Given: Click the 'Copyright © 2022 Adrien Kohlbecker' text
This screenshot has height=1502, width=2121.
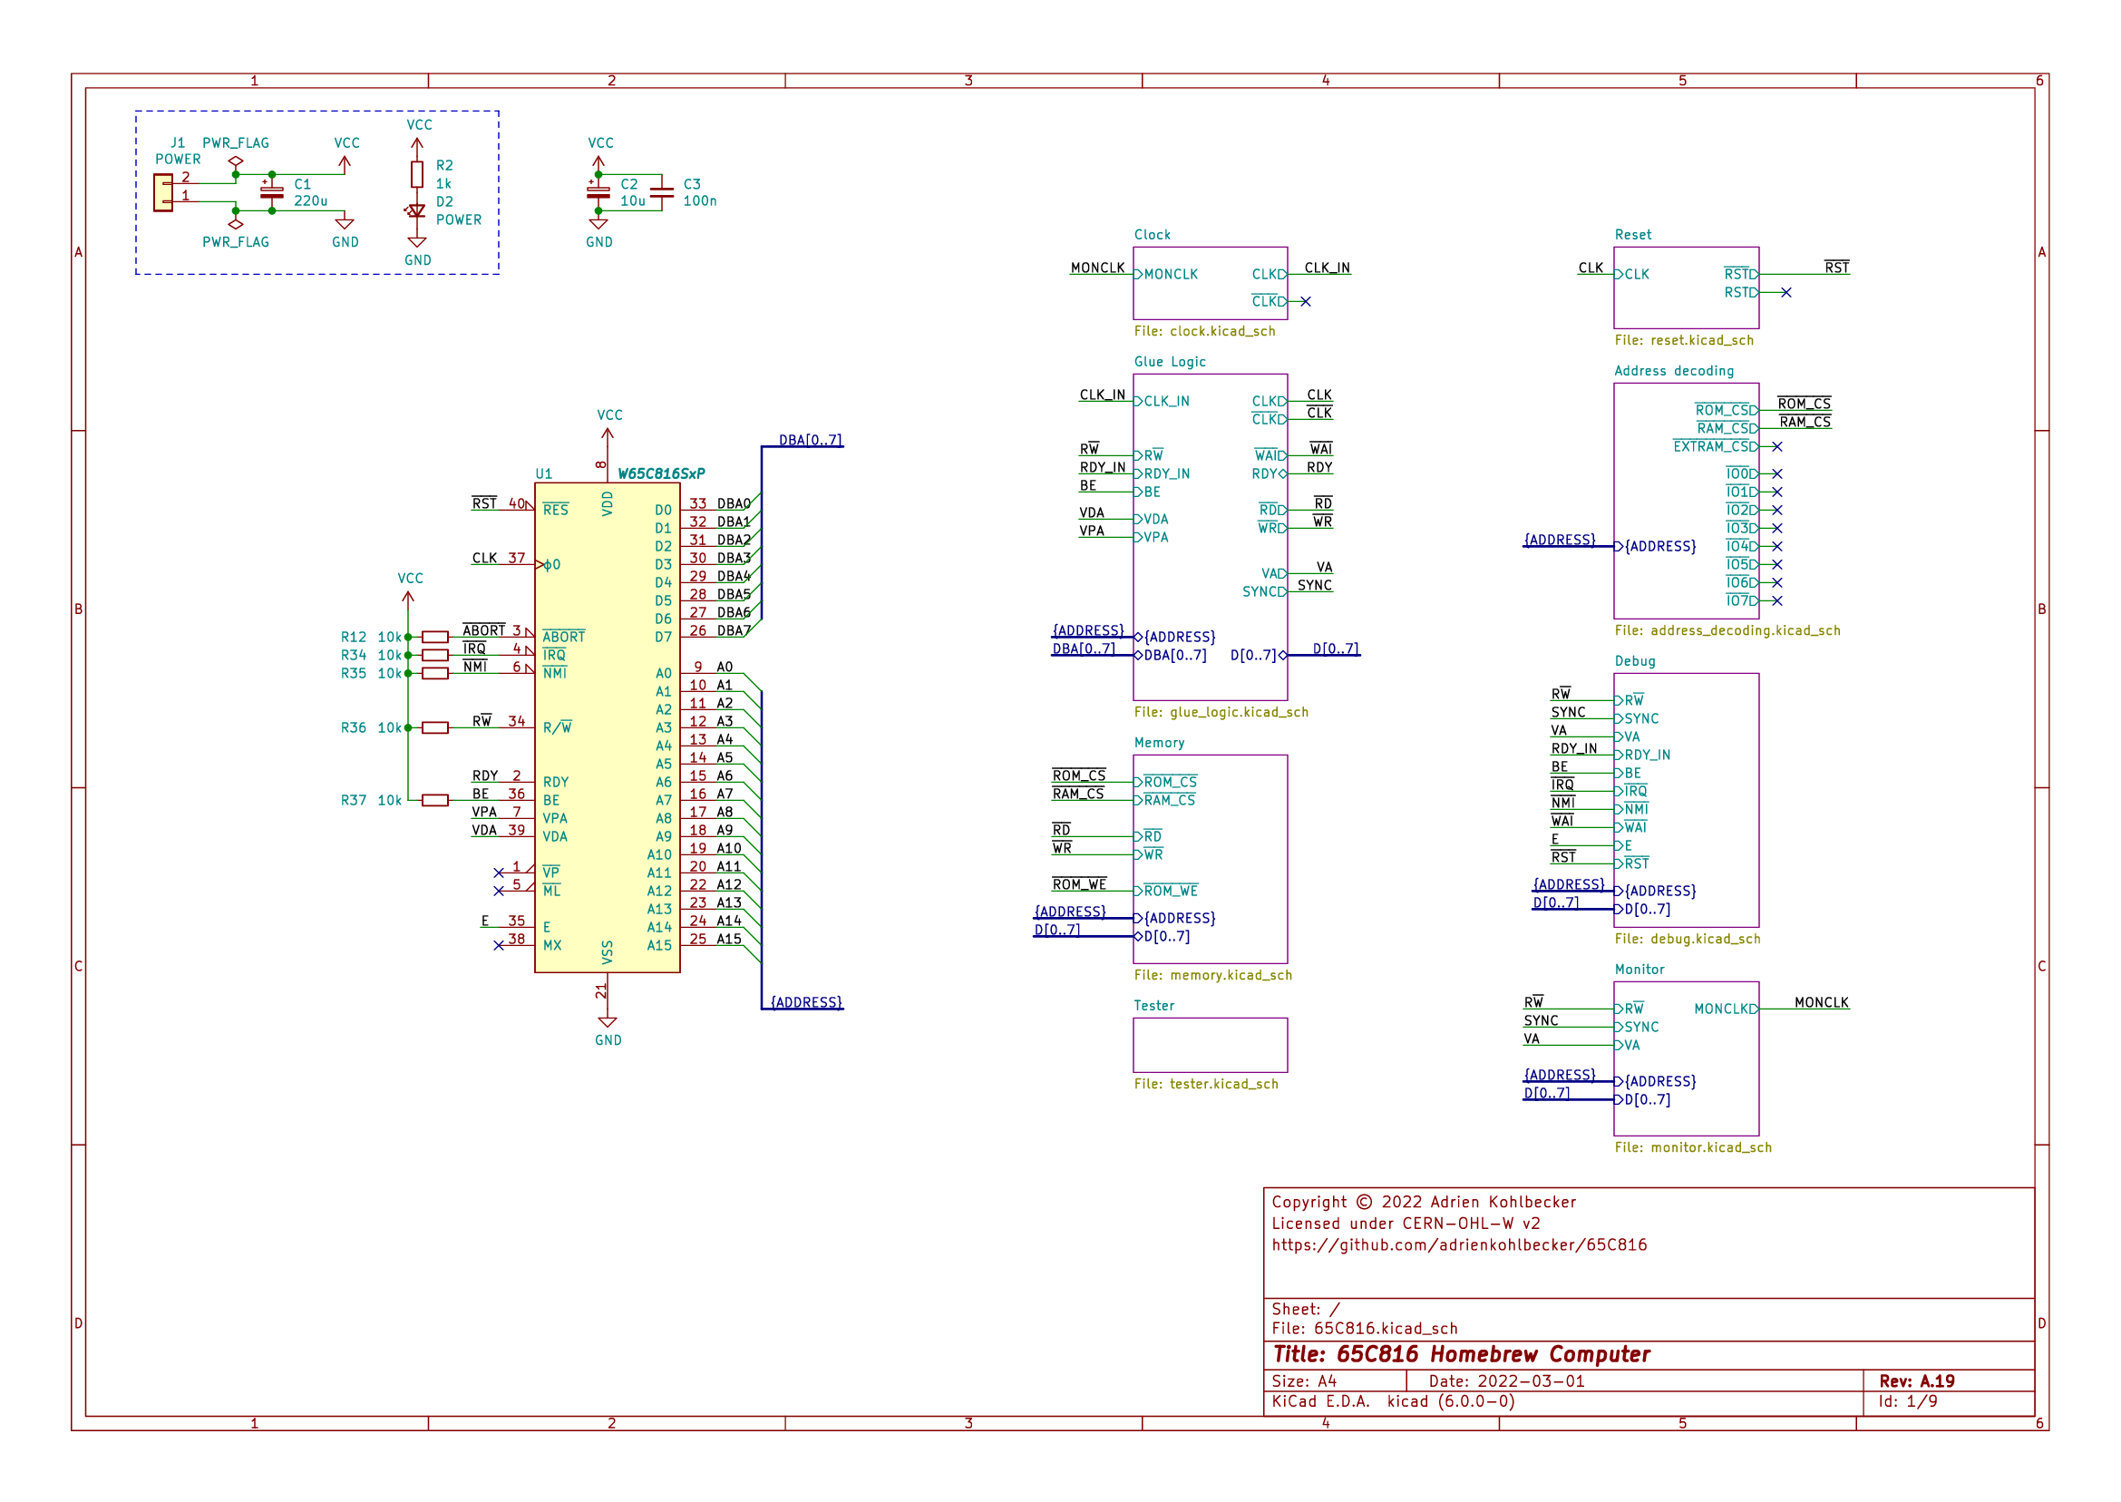Looking at the screenshot, I should (x=1423, y=1202).
